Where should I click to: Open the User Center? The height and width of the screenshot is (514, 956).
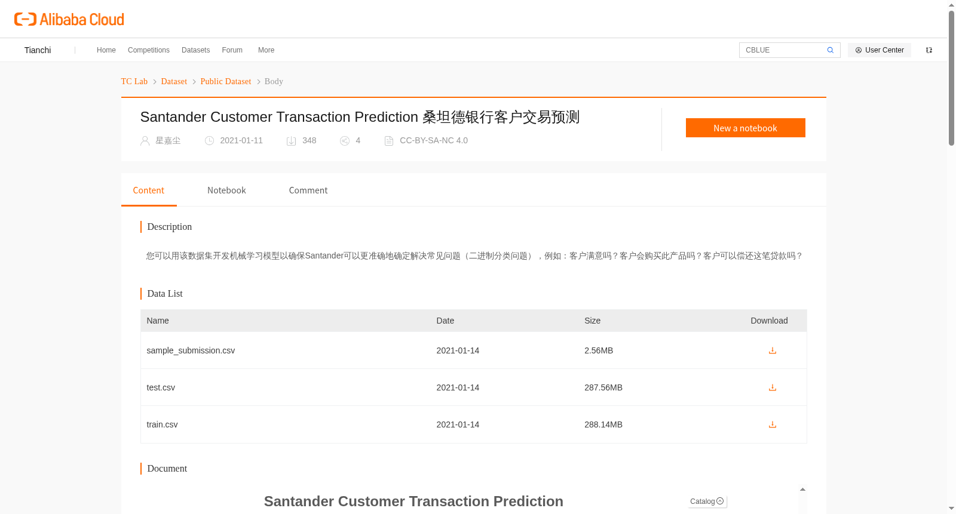tap(880, 50)
